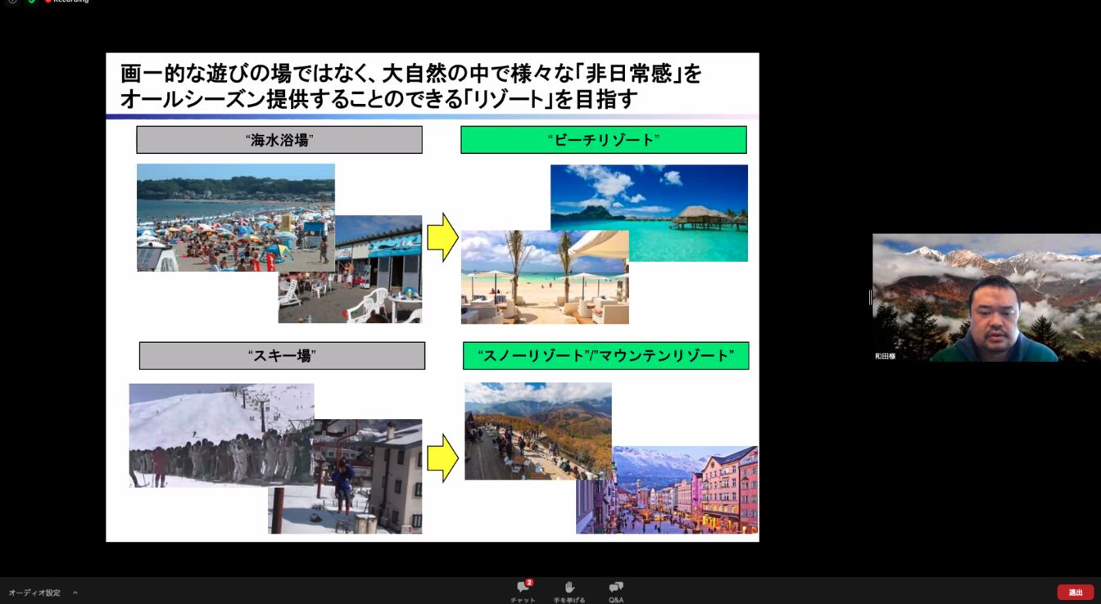Click the upper yellow arrow on slide
This screenshot has height=604, width=1101.
tap(442, 237)
